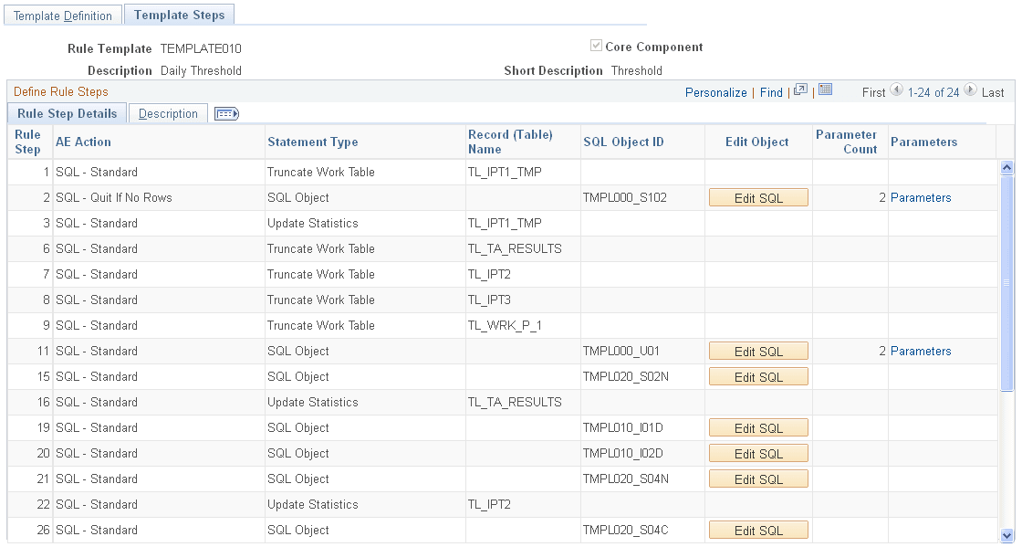
Task: Click the vertical scrollbar thumb
Action: pos(1007,283)
